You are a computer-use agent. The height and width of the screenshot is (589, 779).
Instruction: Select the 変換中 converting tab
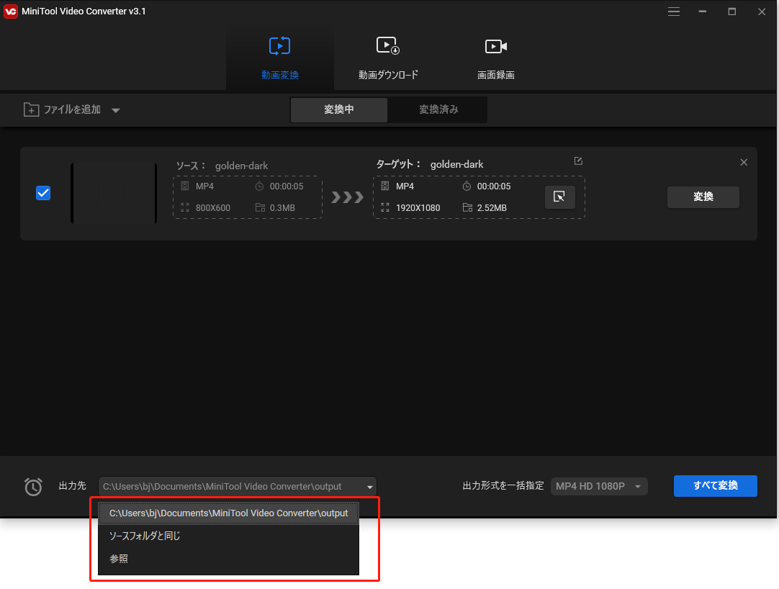(x=339, y=110)
